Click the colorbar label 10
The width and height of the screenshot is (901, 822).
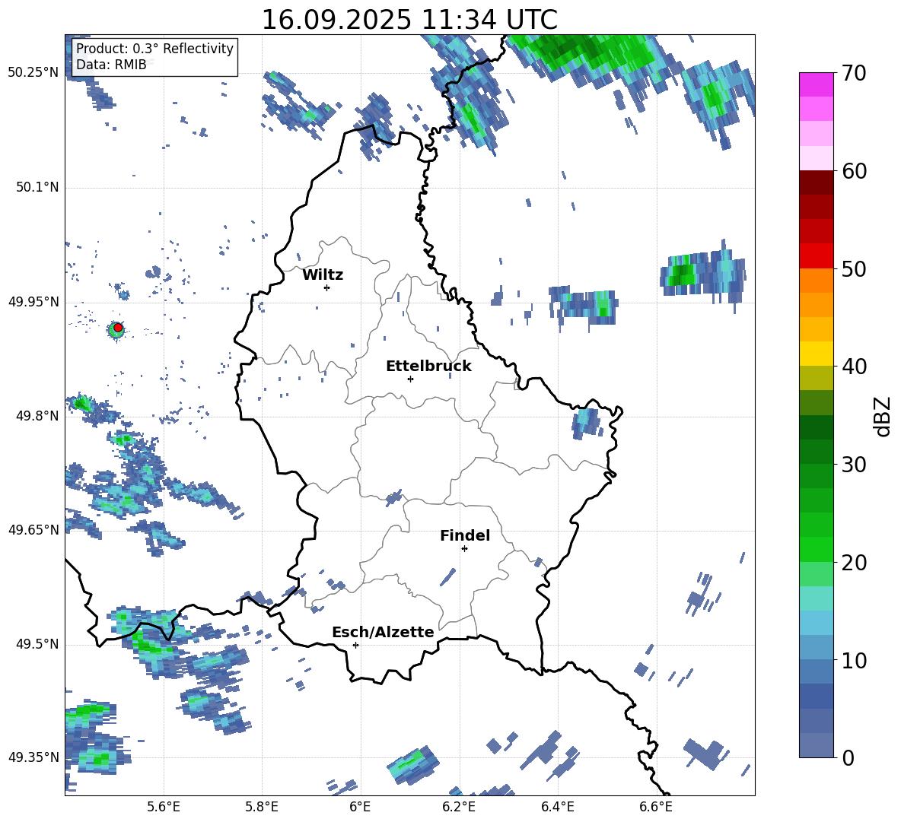854,660
